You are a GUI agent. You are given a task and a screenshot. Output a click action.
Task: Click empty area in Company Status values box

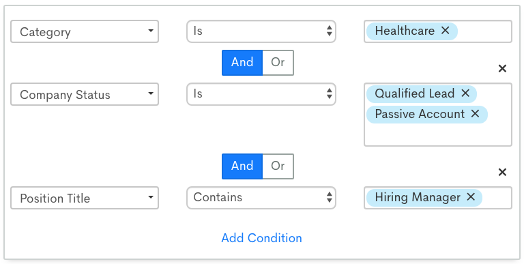tap(438, 134)
